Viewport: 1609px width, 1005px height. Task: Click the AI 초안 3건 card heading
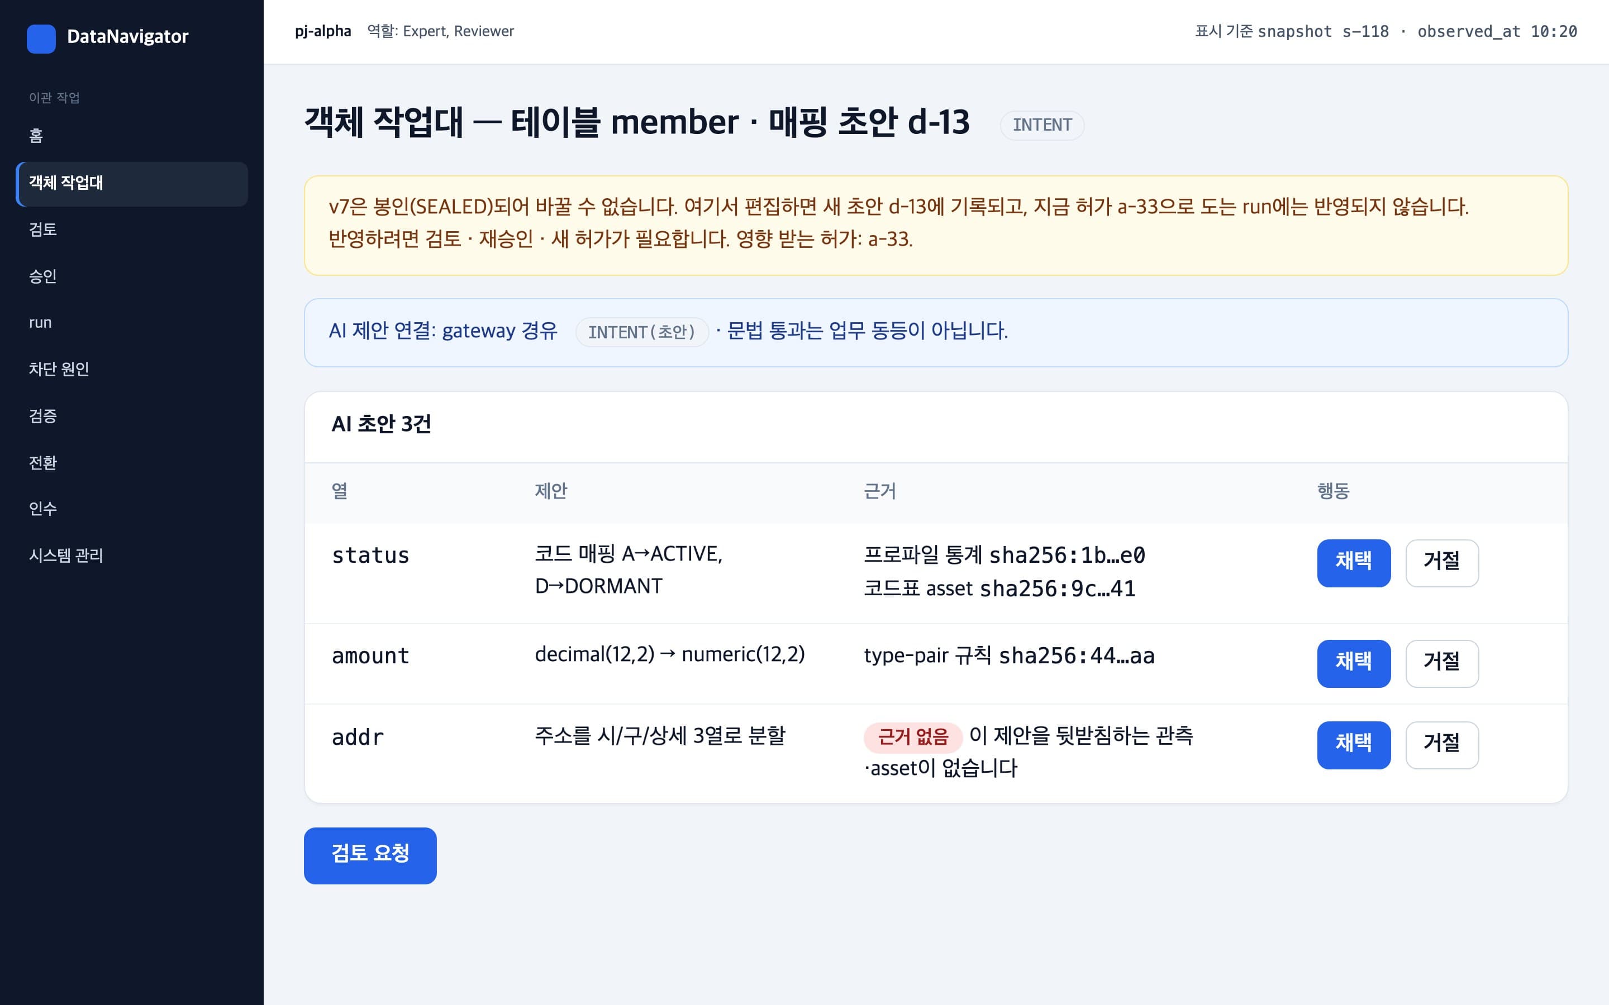pos(382,424)
